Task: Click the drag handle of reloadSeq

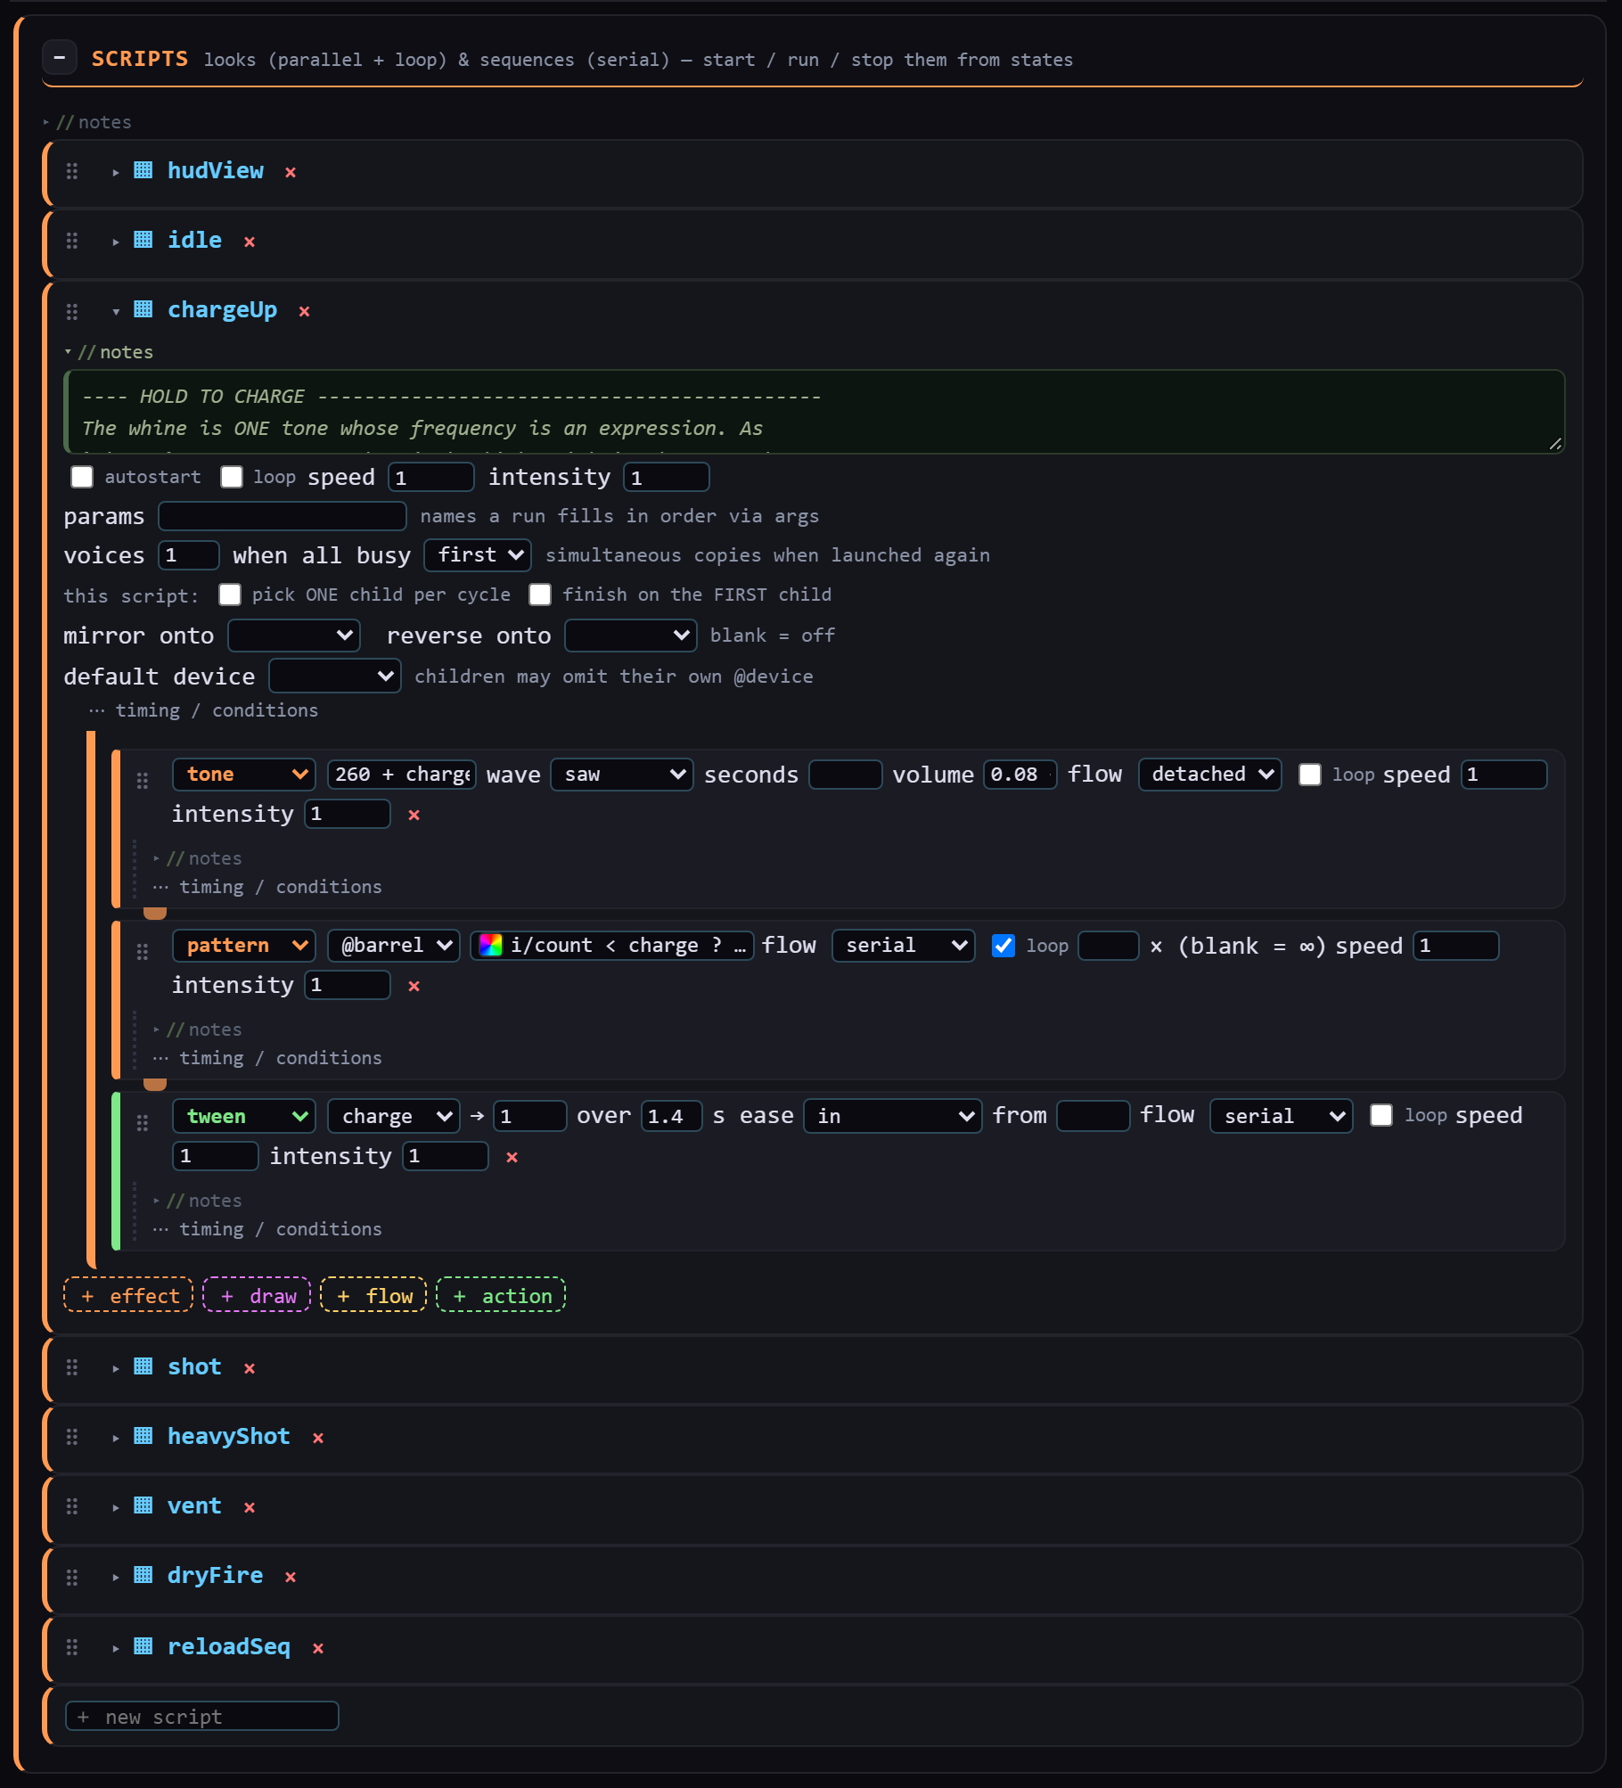Action: (x=72, y=1647)
